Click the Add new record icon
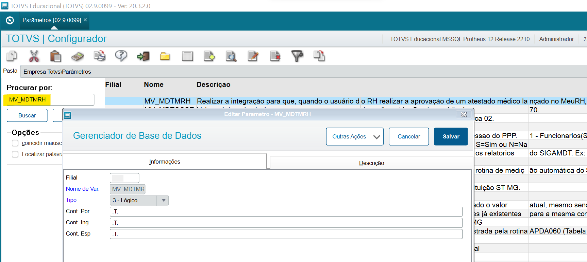 (209, 56)
